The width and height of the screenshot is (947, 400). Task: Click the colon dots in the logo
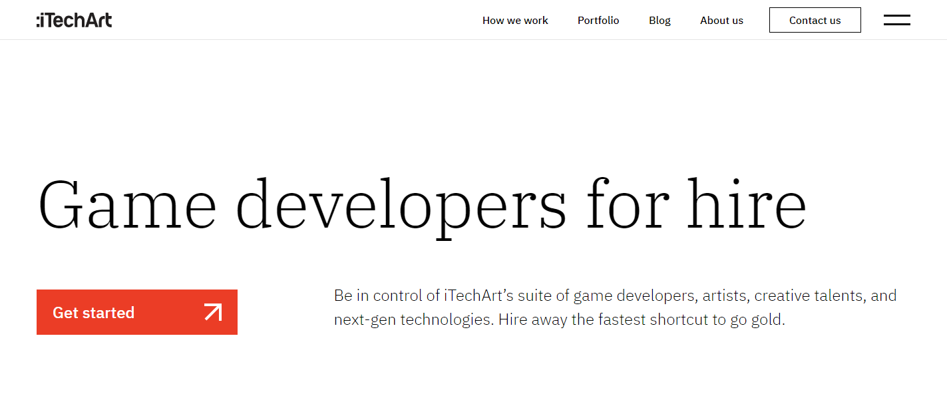point(39,22)
